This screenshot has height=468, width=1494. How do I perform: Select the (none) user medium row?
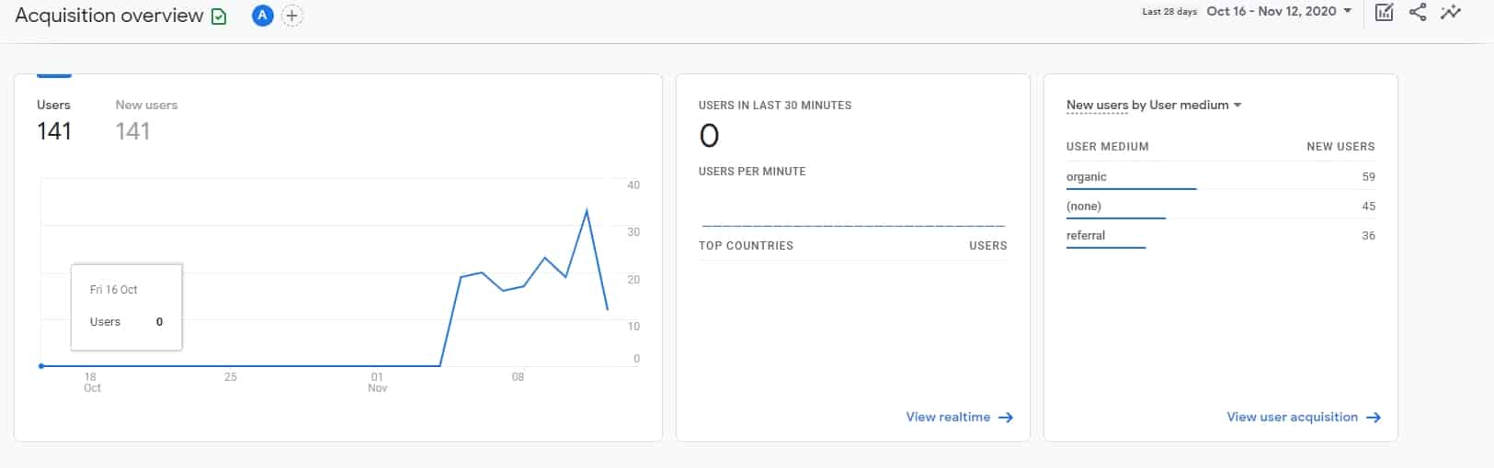coord(1084,206)
